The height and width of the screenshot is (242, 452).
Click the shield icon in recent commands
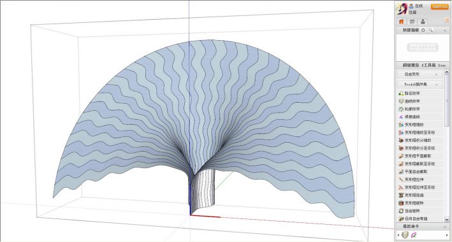click(x=405, y=235)
